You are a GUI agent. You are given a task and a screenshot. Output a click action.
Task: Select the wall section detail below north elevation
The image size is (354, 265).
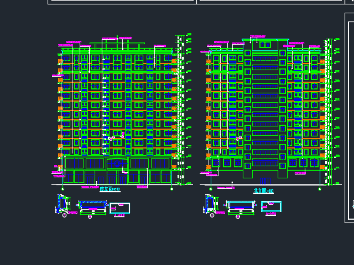210,204
